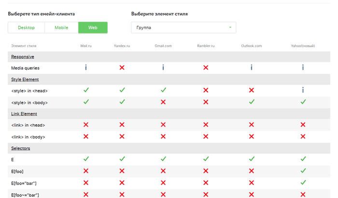Viewport: 338px width, 198px height.
Task: Click the Style Element group heading
Action: (x=25, y=79)
